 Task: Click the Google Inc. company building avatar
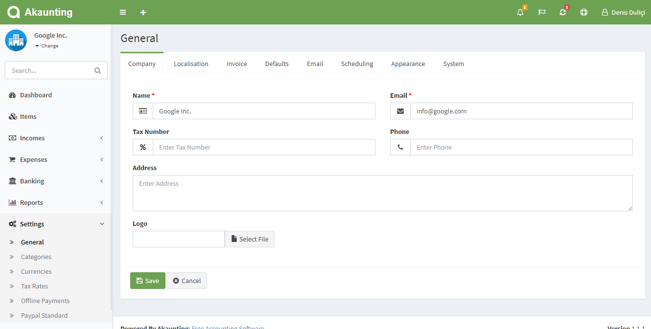16,40
